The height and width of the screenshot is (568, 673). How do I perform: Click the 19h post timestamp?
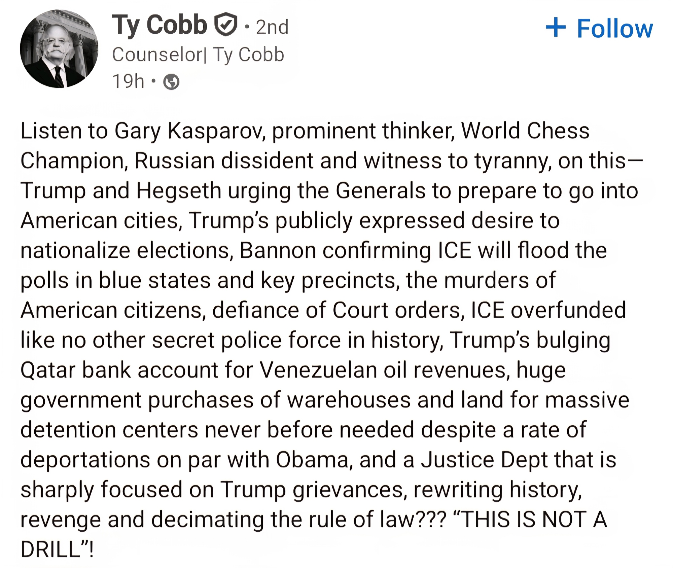(x=128, y=81)
